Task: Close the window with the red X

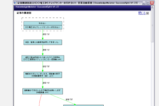Action: (152, 3)
